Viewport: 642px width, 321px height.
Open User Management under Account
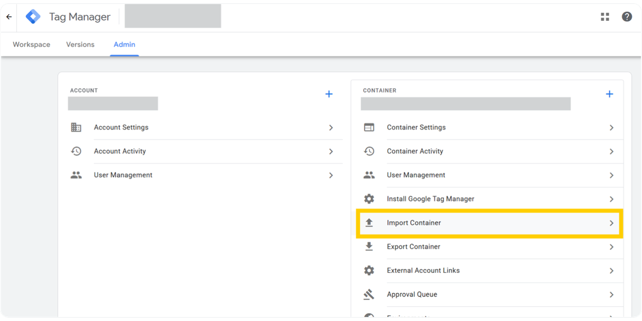coord(123,175)
